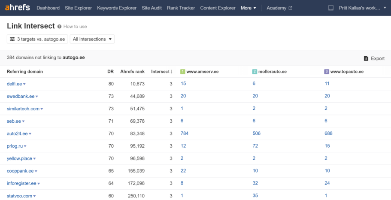This screenshot has height=200, width=391.
Task: Switch to Site Audit
Action: [152, 8]
